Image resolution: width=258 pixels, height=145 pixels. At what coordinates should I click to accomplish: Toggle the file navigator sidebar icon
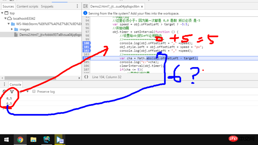click(85, 6)
